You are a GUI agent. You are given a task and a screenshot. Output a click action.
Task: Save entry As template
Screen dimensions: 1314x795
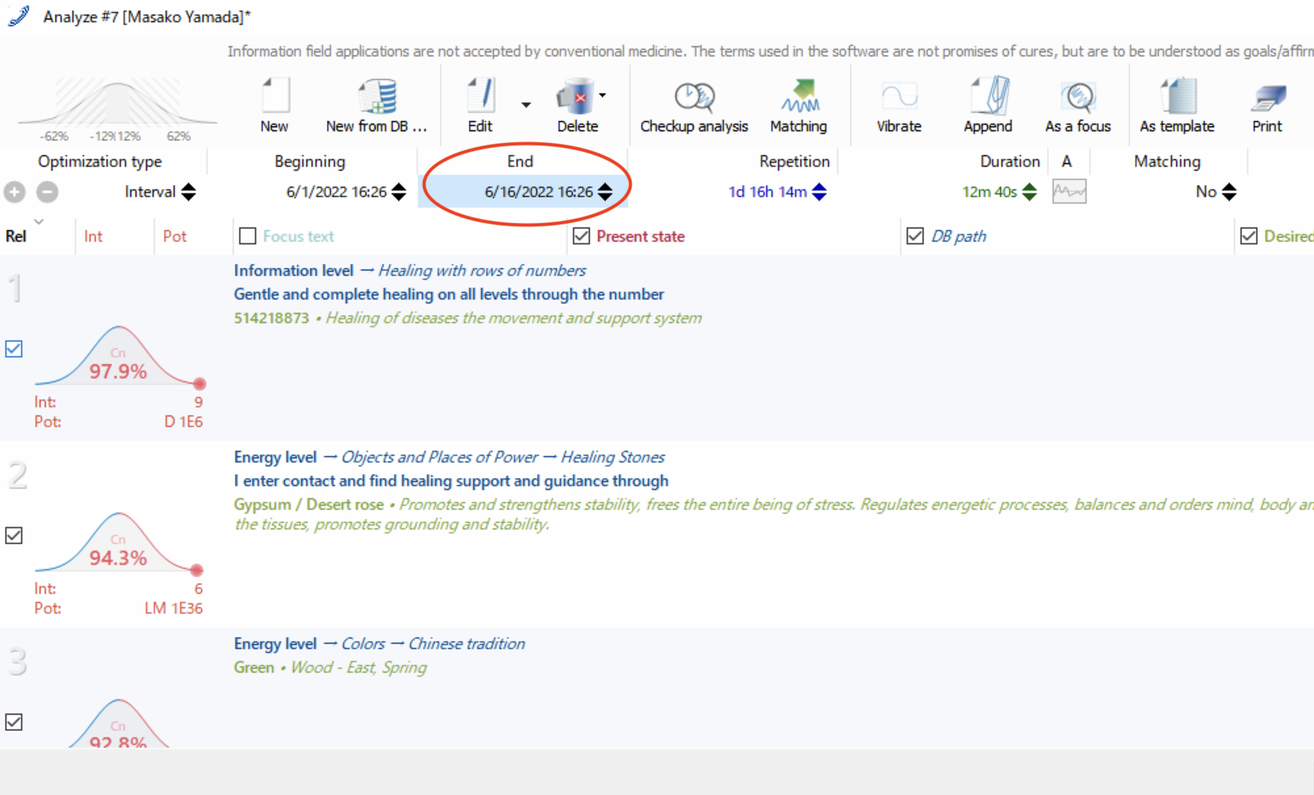coord(1177,97)
